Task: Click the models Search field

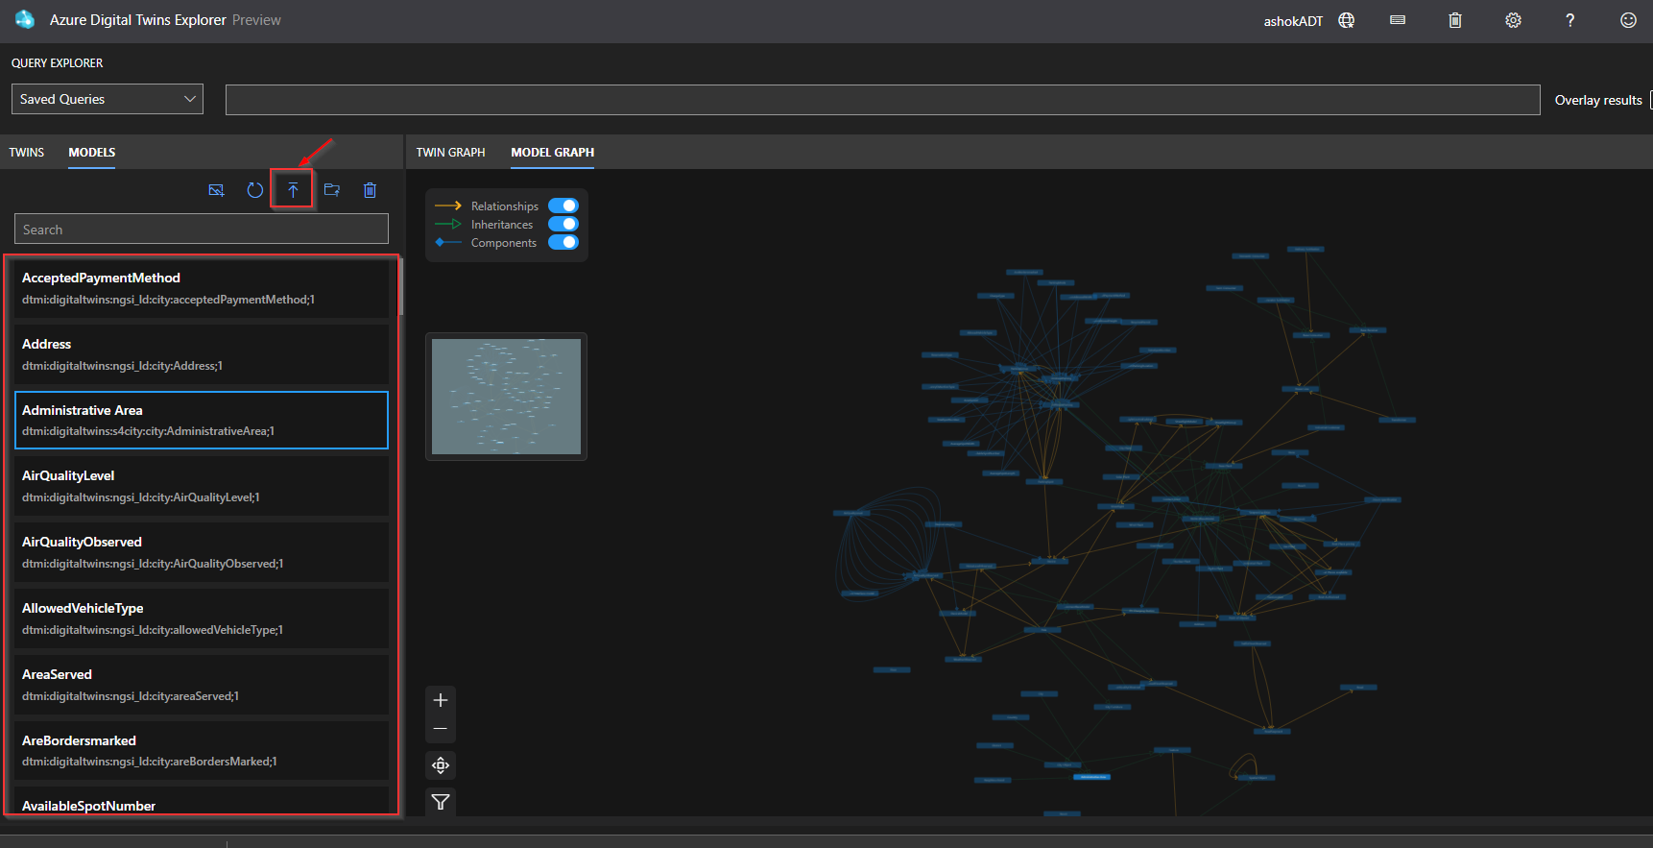Action: 202,229
